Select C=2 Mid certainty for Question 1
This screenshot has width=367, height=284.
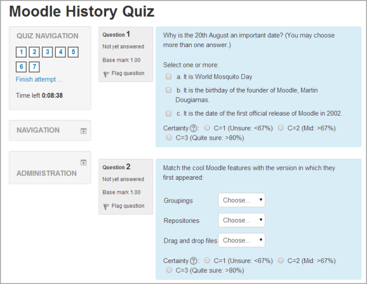281,128
